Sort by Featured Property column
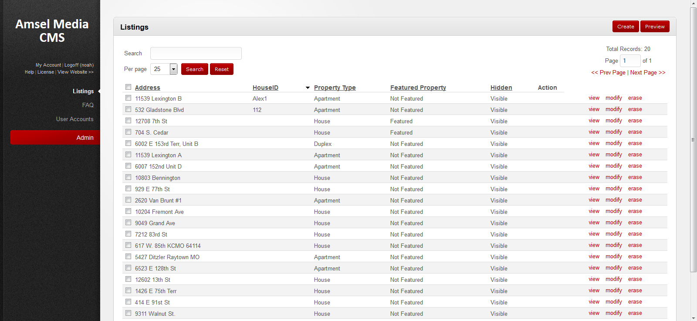Viewport: 697px width, 321px height. [418, 88]
